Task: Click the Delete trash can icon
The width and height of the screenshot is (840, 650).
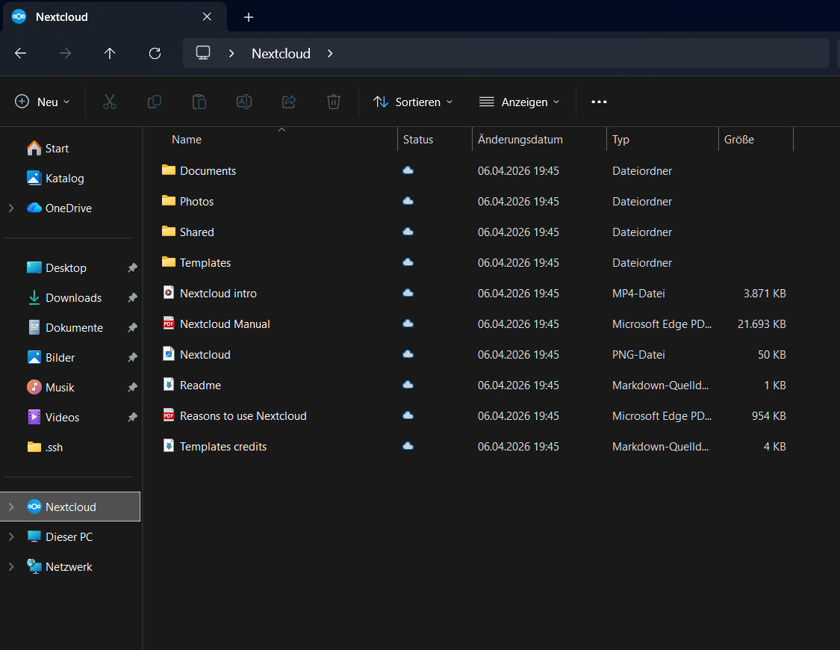Action: 334,102
